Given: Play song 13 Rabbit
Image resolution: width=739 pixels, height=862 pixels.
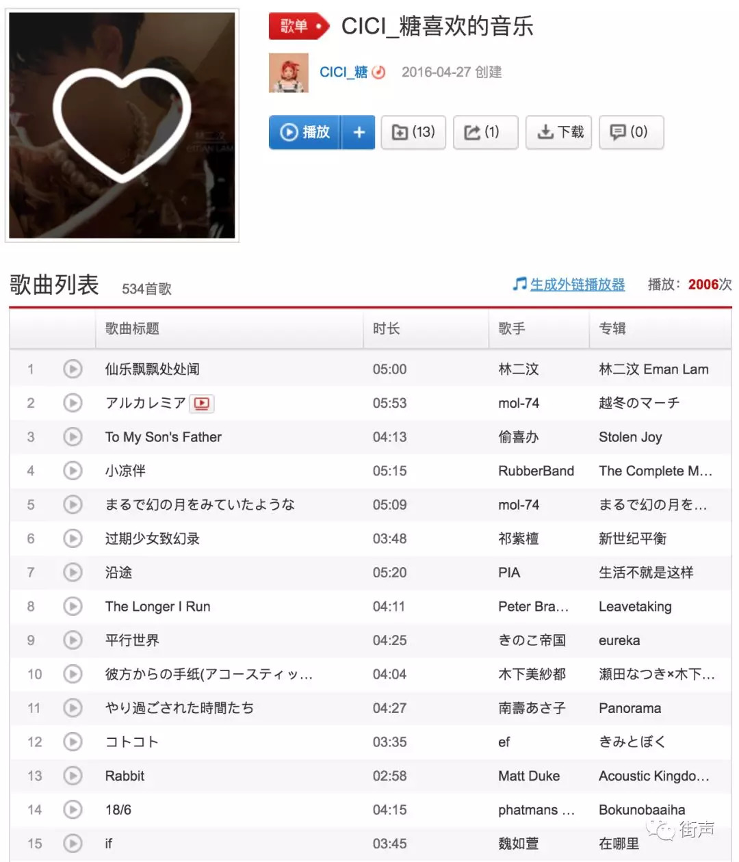Looking at the screenshot, I should (x=73, y=776).
